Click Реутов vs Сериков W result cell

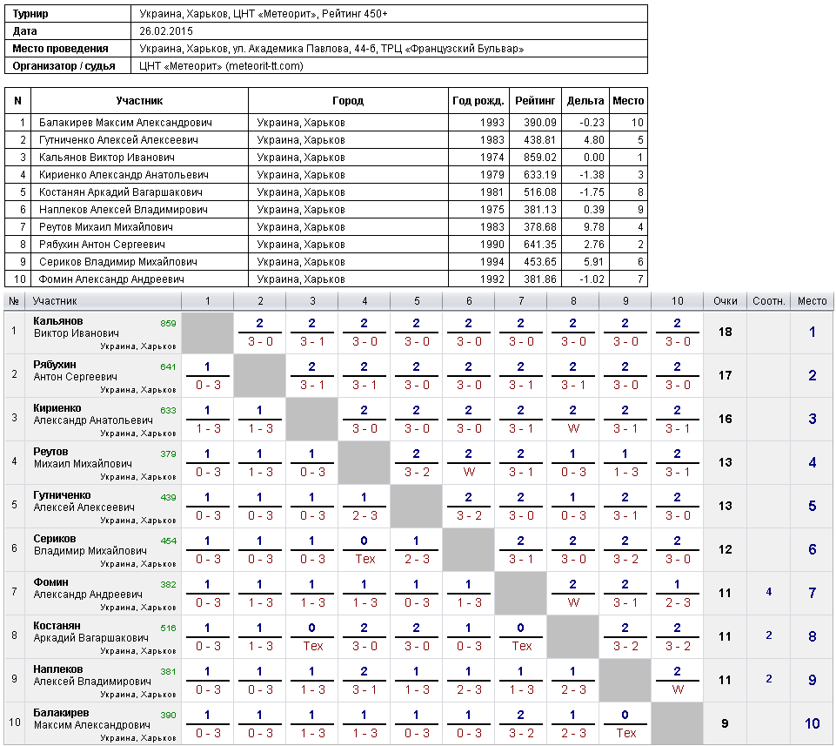[469, 472]
